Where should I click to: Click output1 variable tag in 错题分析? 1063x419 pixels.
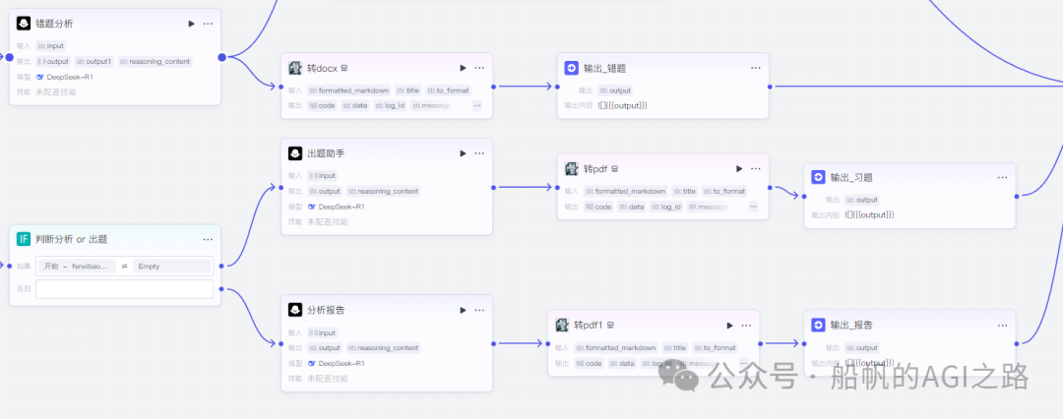[x=94, y=62]
